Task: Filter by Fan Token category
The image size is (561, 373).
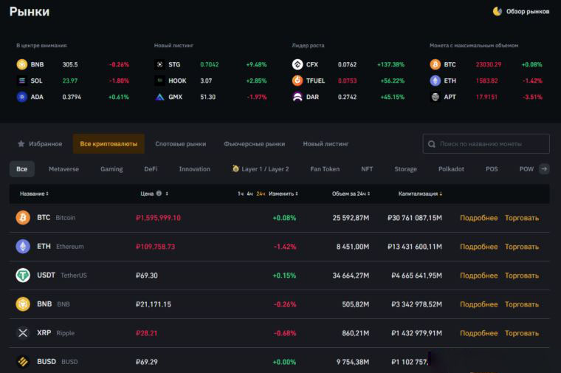Action: 325,169
